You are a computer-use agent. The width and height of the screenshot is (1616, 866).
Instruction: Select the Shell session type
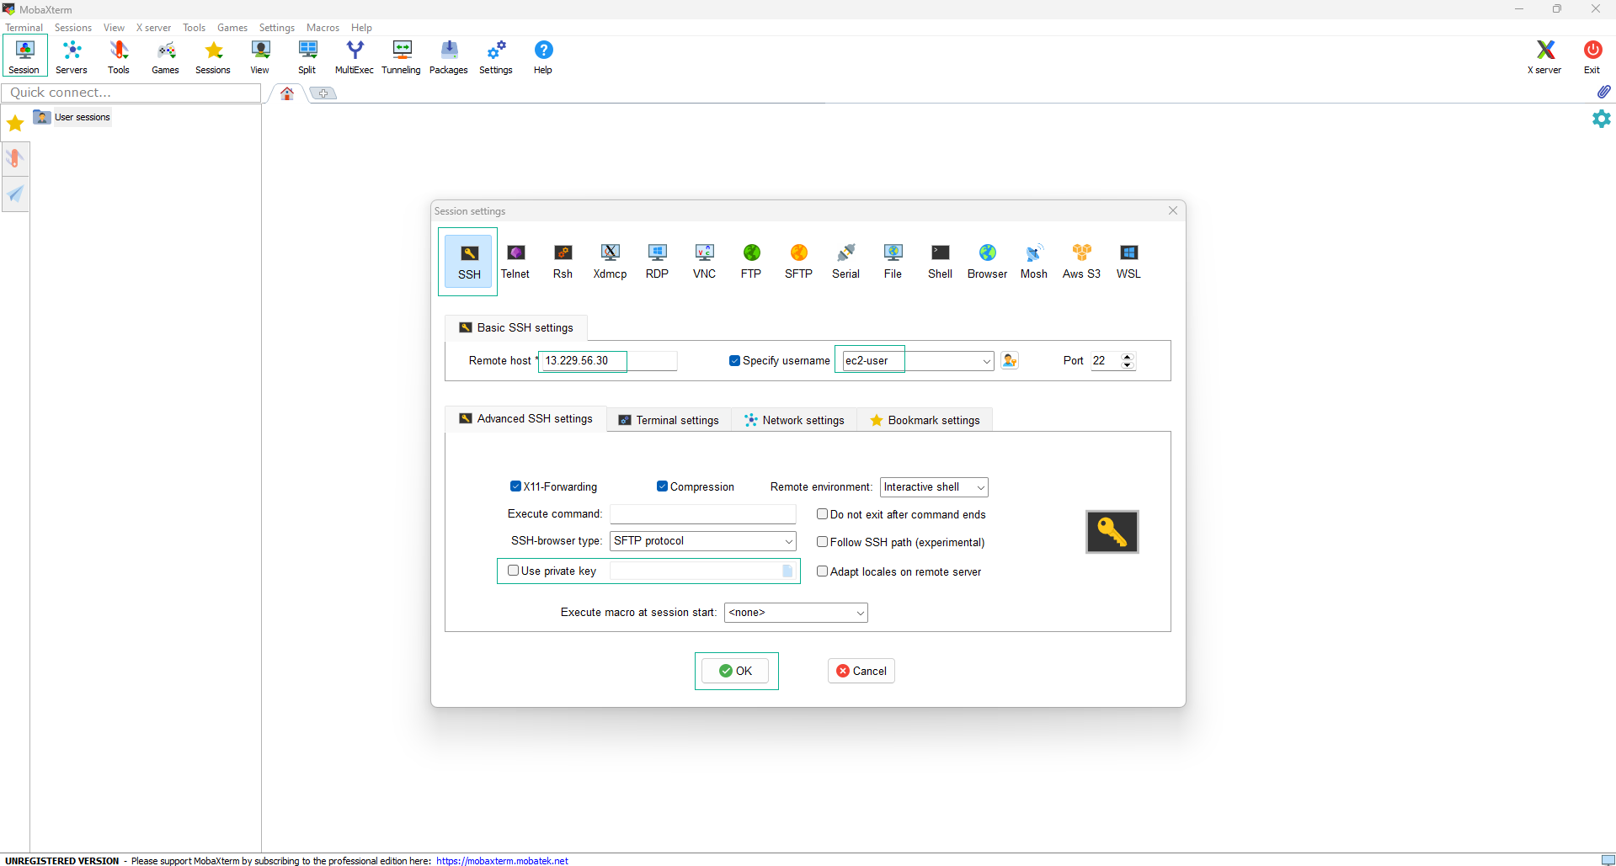(x=940, y=262)
